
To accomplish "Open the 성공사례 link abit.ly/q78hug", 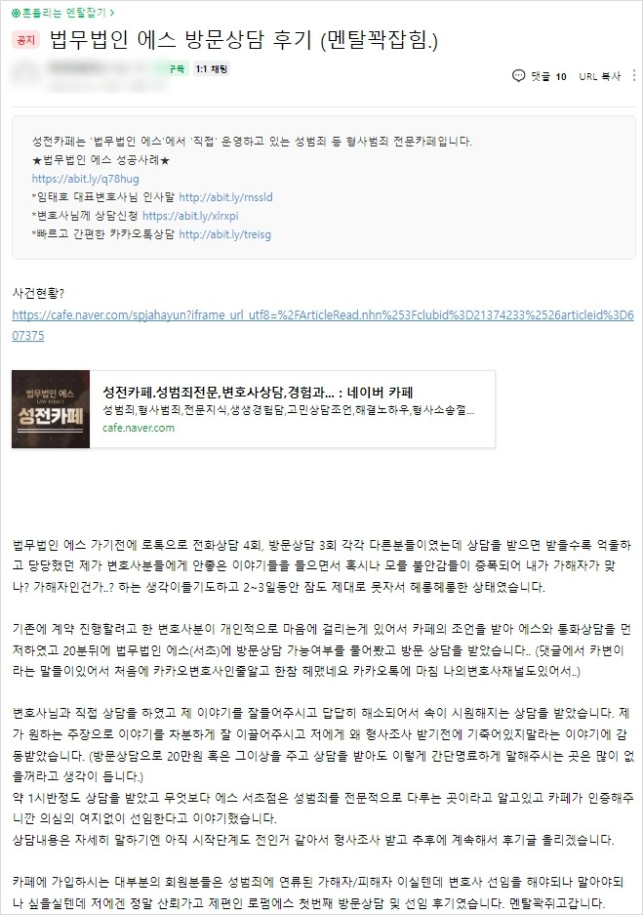I will pos(86,179).
